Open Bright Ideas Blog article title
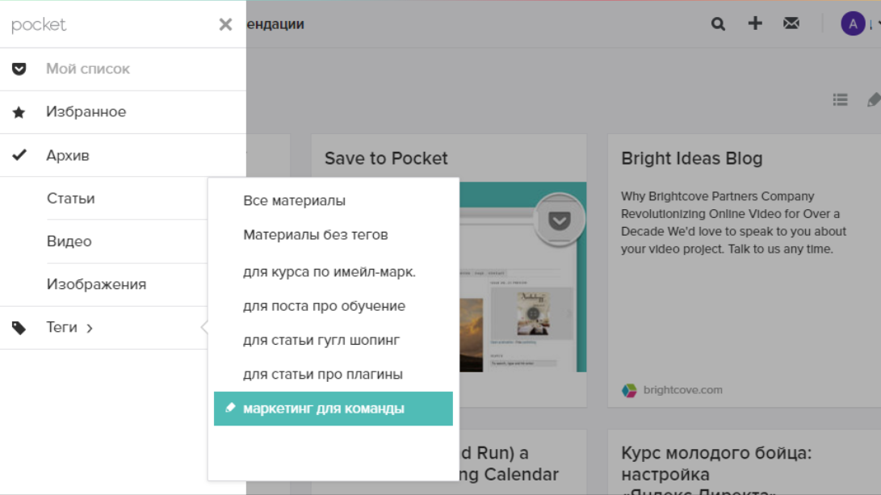 pyautogui.click(x=692, y=158)
